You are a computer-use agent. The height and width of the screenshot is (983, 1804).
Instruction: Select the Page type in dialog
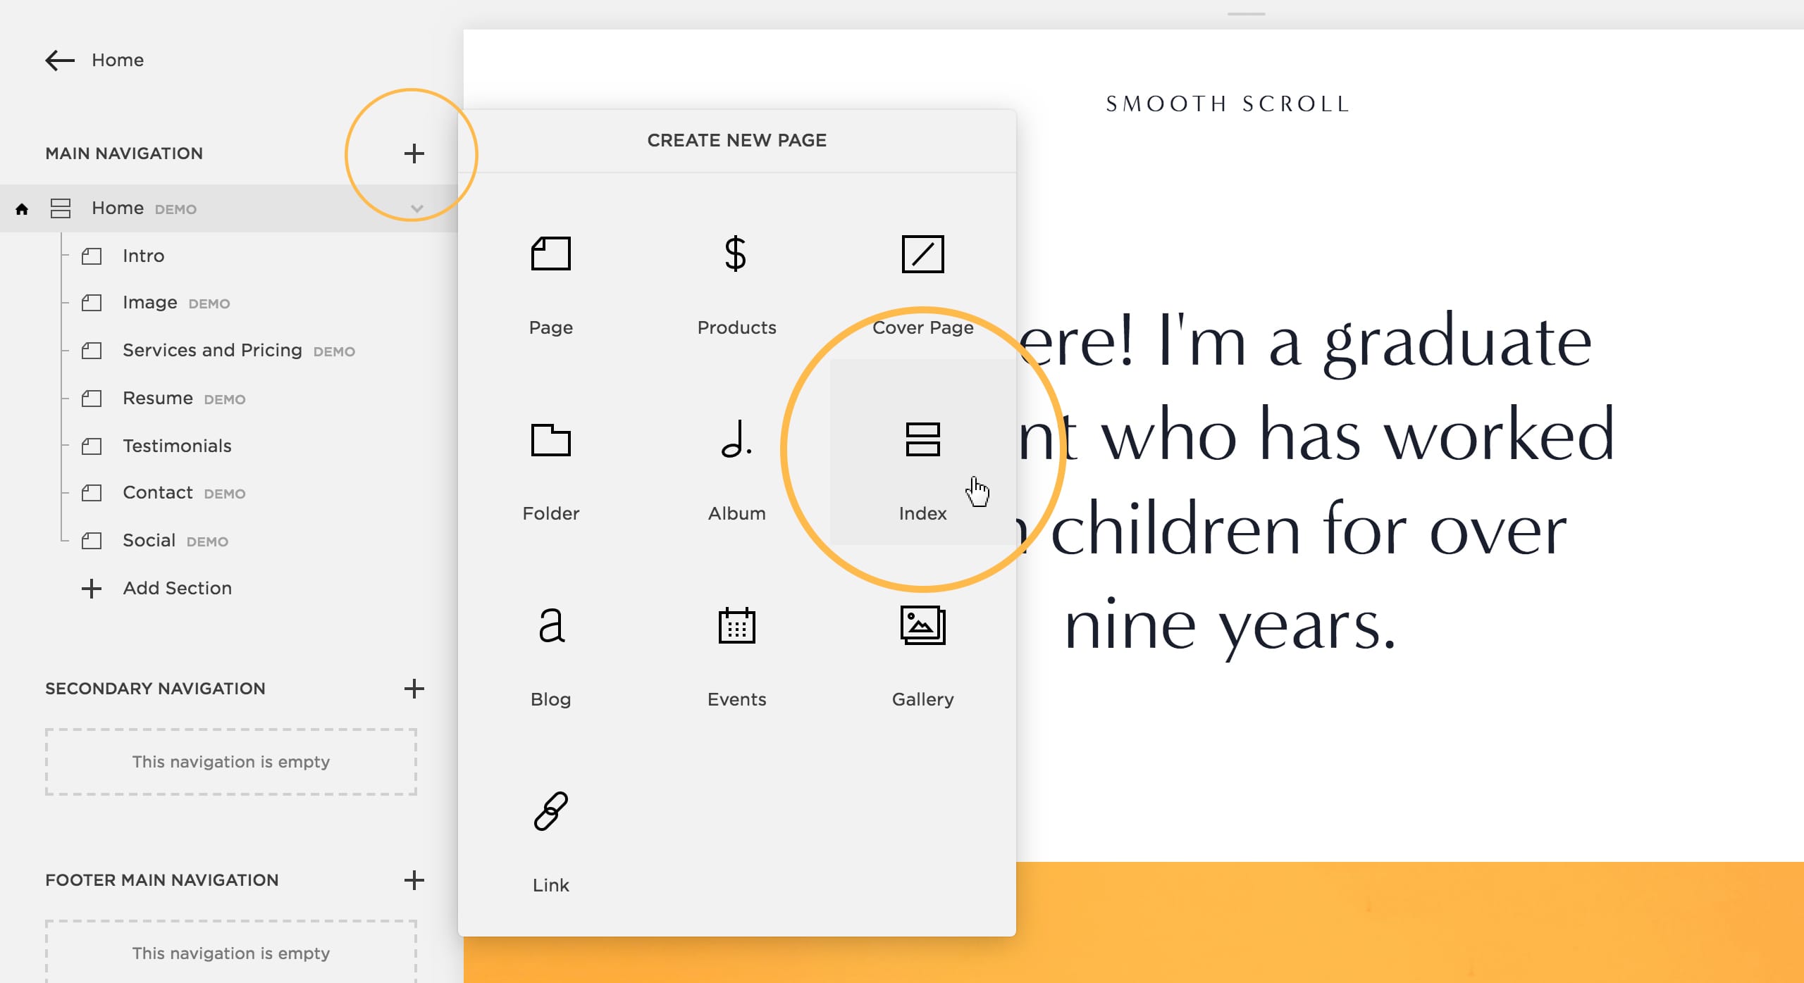click(x=550, y=278)
